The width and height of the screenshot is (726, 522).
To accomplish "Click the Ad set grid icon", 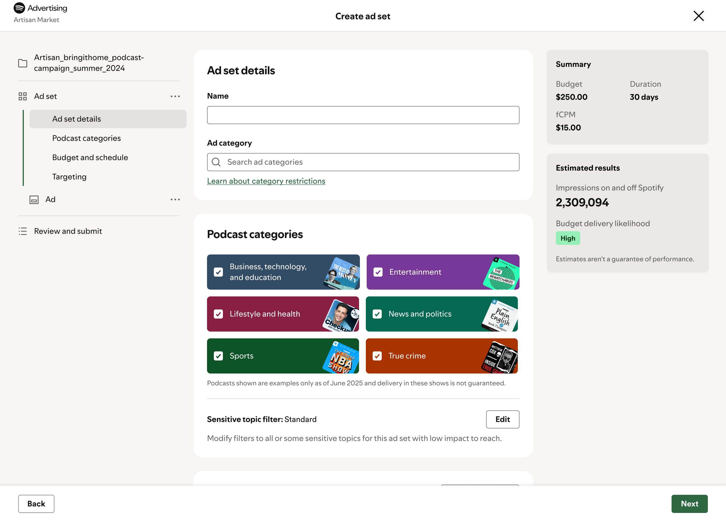I will tap(23, 96).
